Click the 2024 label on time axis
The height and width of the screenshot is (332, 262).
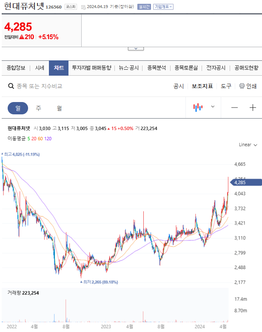click(x=200, y=326)
